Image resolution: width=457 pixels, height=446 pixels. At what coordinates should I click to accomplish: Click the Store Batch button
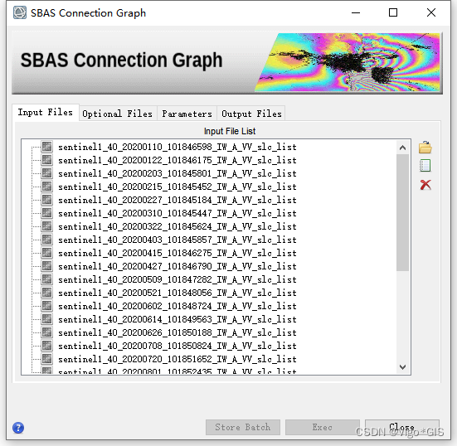click(x=243, y=427)
